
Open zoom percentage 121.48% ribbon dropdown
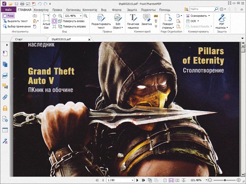click(81, 16)
